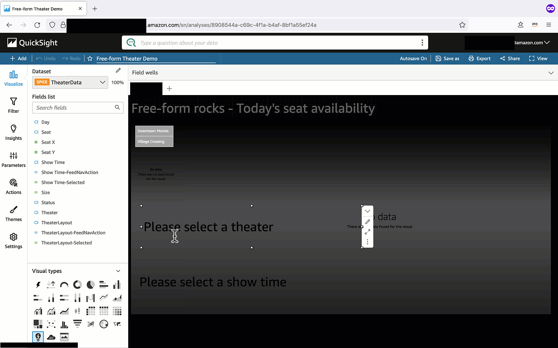Click the Free-form Theater Demo name field

click(156, 59)
